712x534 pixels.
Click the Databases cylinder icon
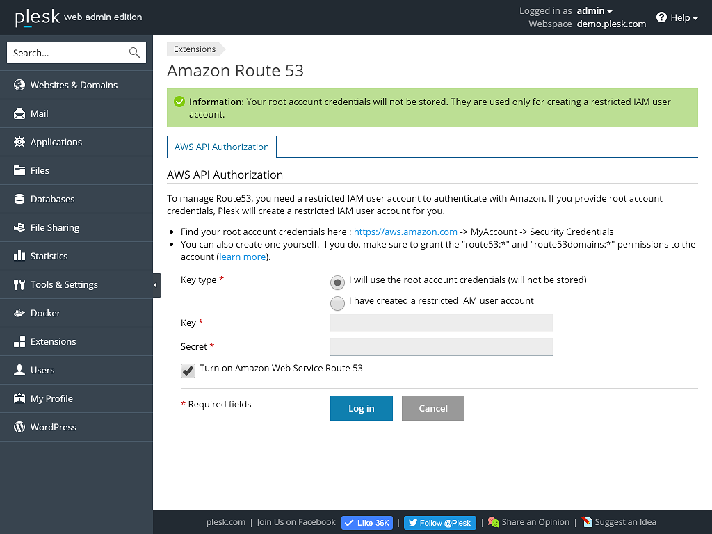pos(19,199)
